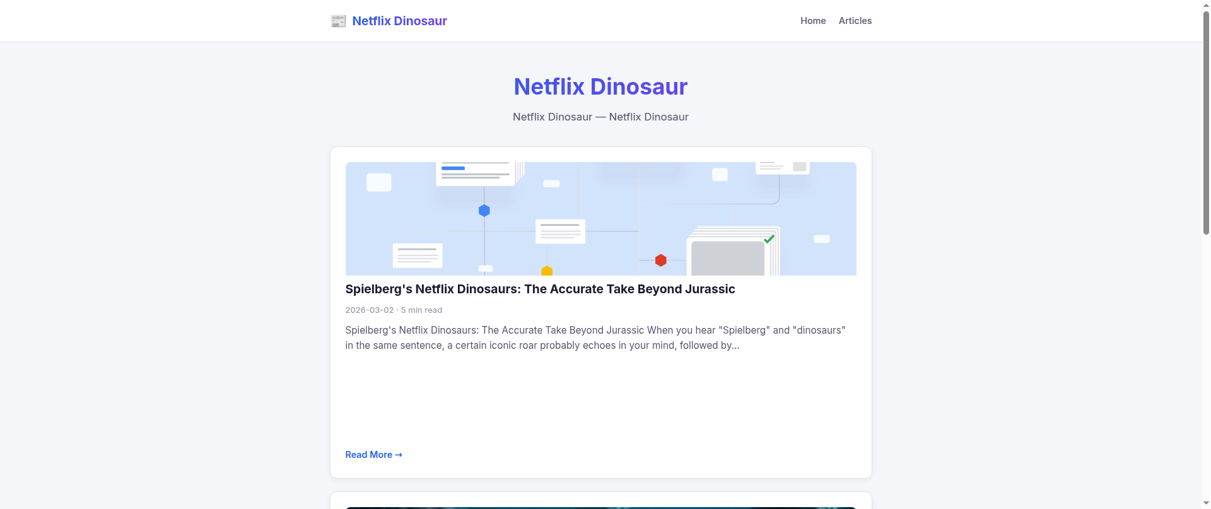Click the article excerpt paragraph text
The image size is (1211, 509).
tap(595, 337)
